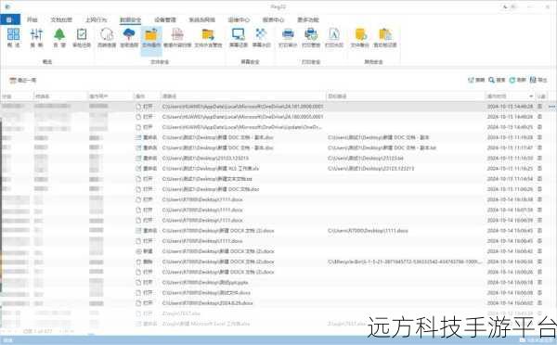The image size is (557, 345).
Task: Open the policy sliders ribbon icon
Action: (x=36, y=38)
